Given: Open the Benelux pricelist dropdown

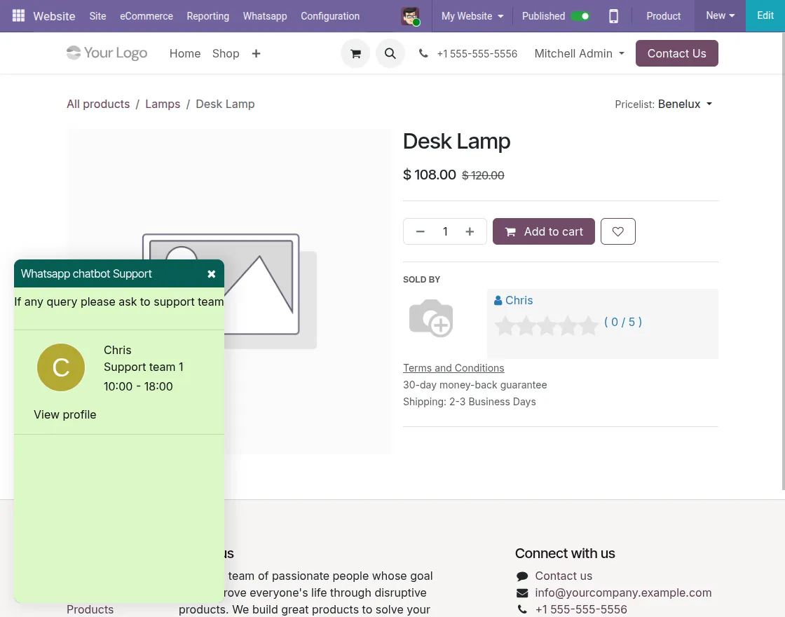Looking at the screenshot, I should (x=685, y=104).
